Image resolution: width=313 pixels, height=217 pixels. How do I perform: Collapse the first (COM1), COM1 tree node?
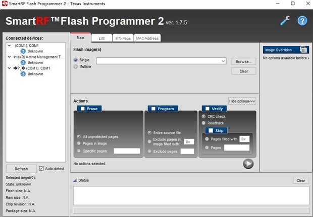point(9,46)
